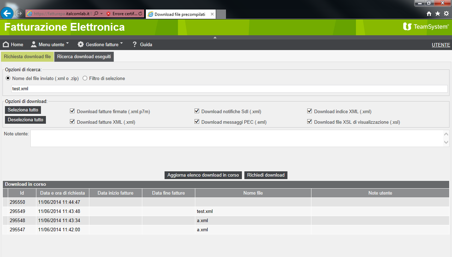Click the Data inizio fatture column header
Viewport: 452px width, 257px height.
coord(115,193)
